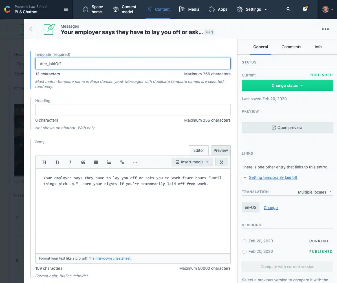Open the Content model section

pos(124,10)
